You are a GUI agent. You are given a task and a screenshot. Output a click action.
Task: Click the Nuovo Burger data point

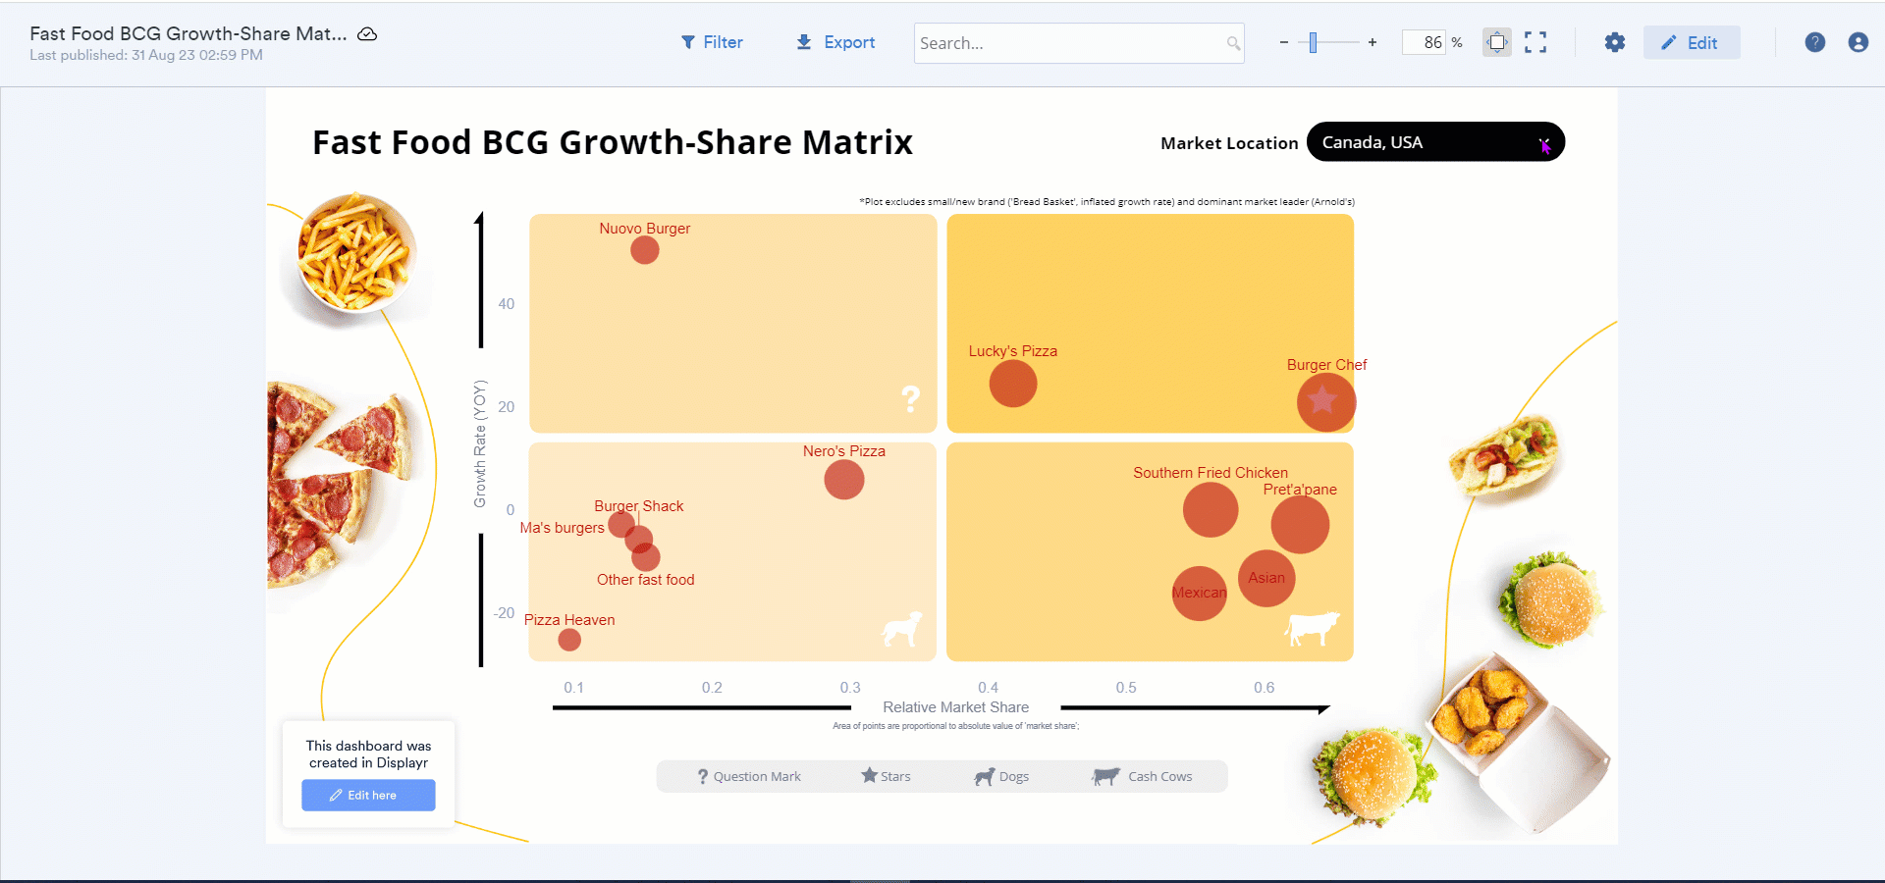(644, 250)
